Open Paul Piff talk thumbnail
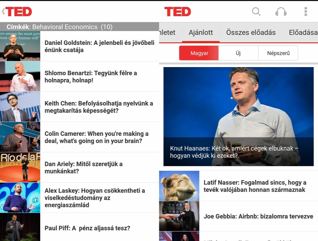The width and height of the screenshot is (318, 241). click(20, 227)
